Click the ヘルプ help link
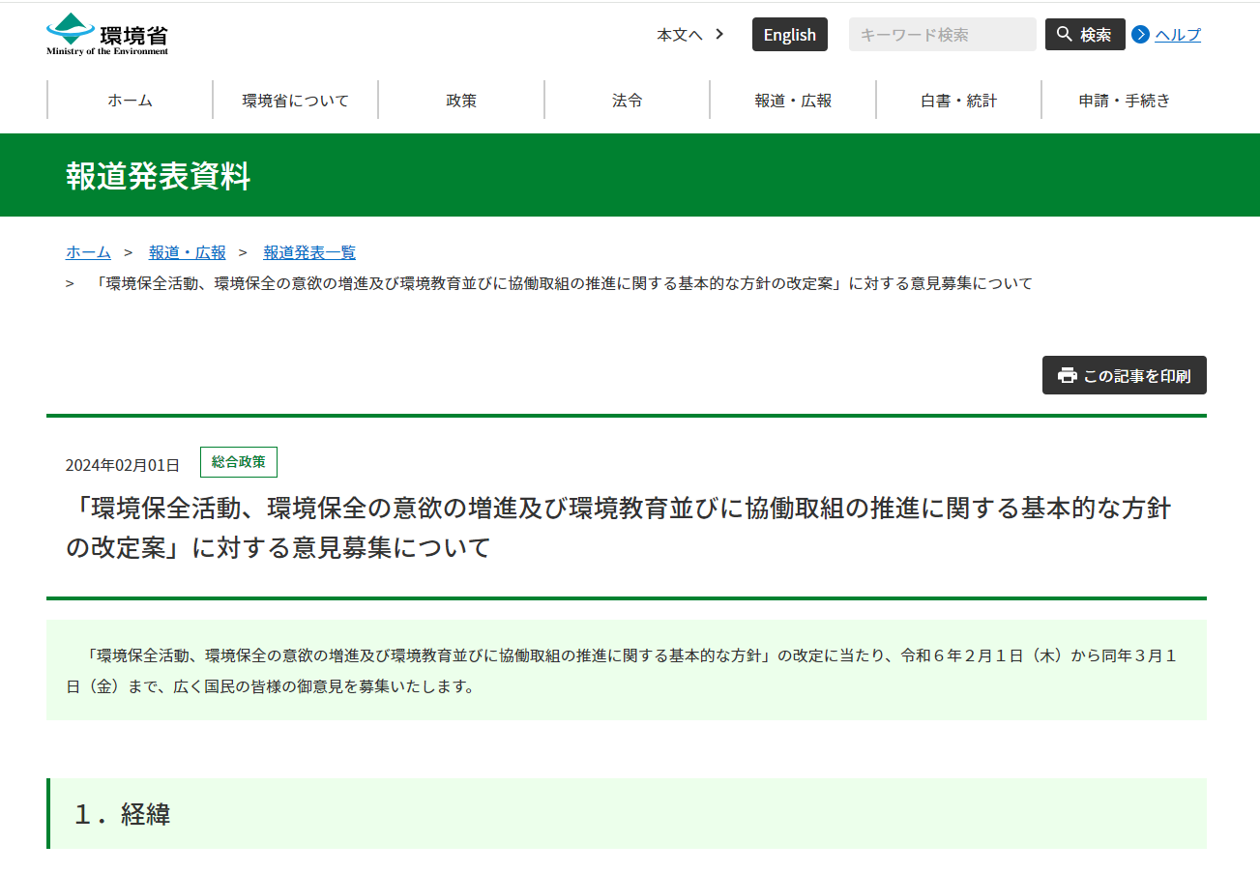 pos(1177,35)
